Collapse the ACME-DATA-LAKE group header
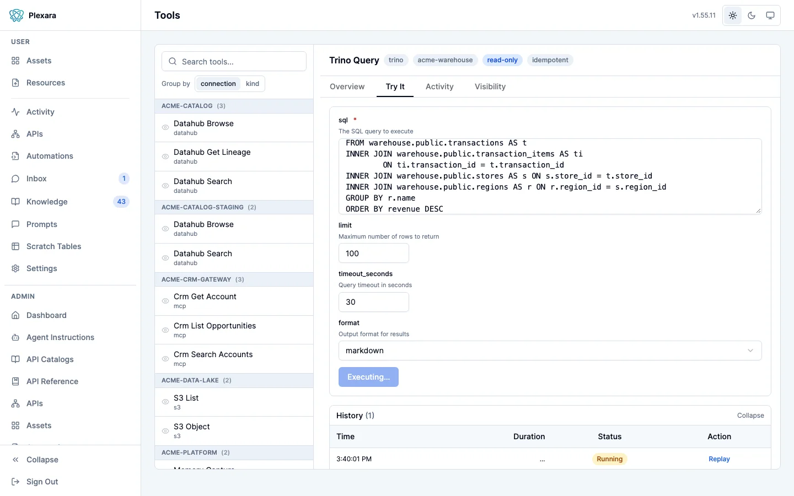This screenshot has width=794, height=496. (234, 380)
